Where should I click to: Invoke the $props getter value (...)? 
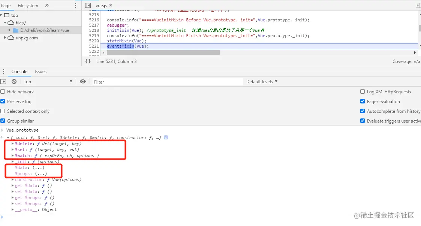point(41,174)
